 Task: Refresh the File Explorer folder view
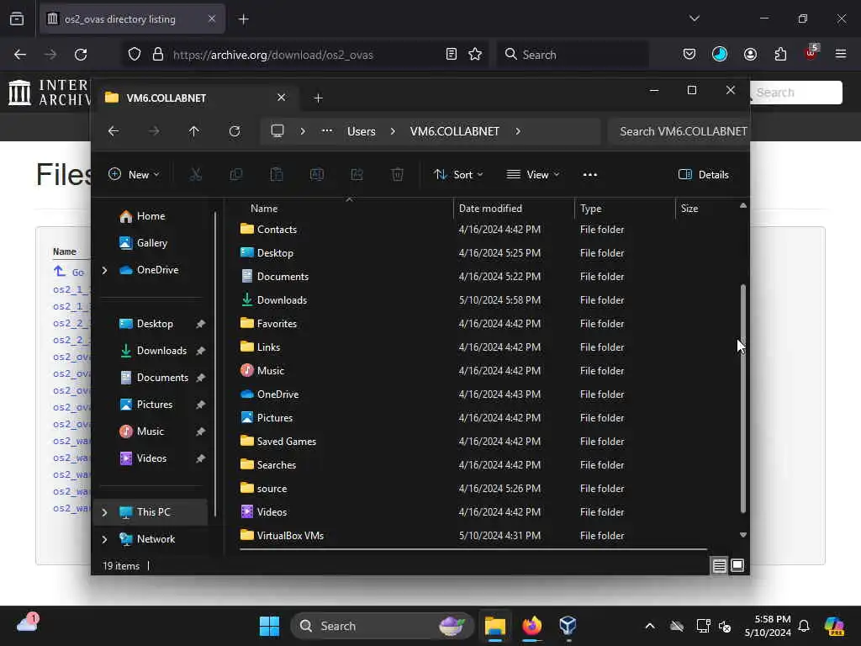pyautogui.click(x=235, y=131)
